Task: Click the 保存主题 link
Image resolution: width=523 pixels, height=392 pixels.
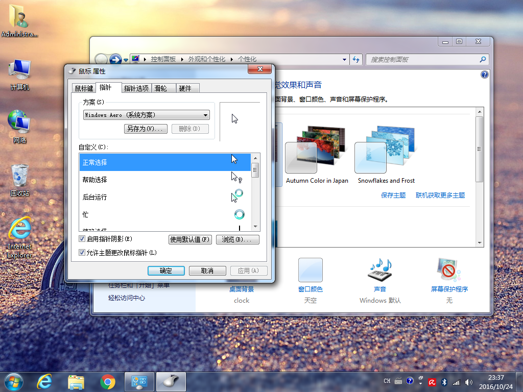Action: [393, 195]
